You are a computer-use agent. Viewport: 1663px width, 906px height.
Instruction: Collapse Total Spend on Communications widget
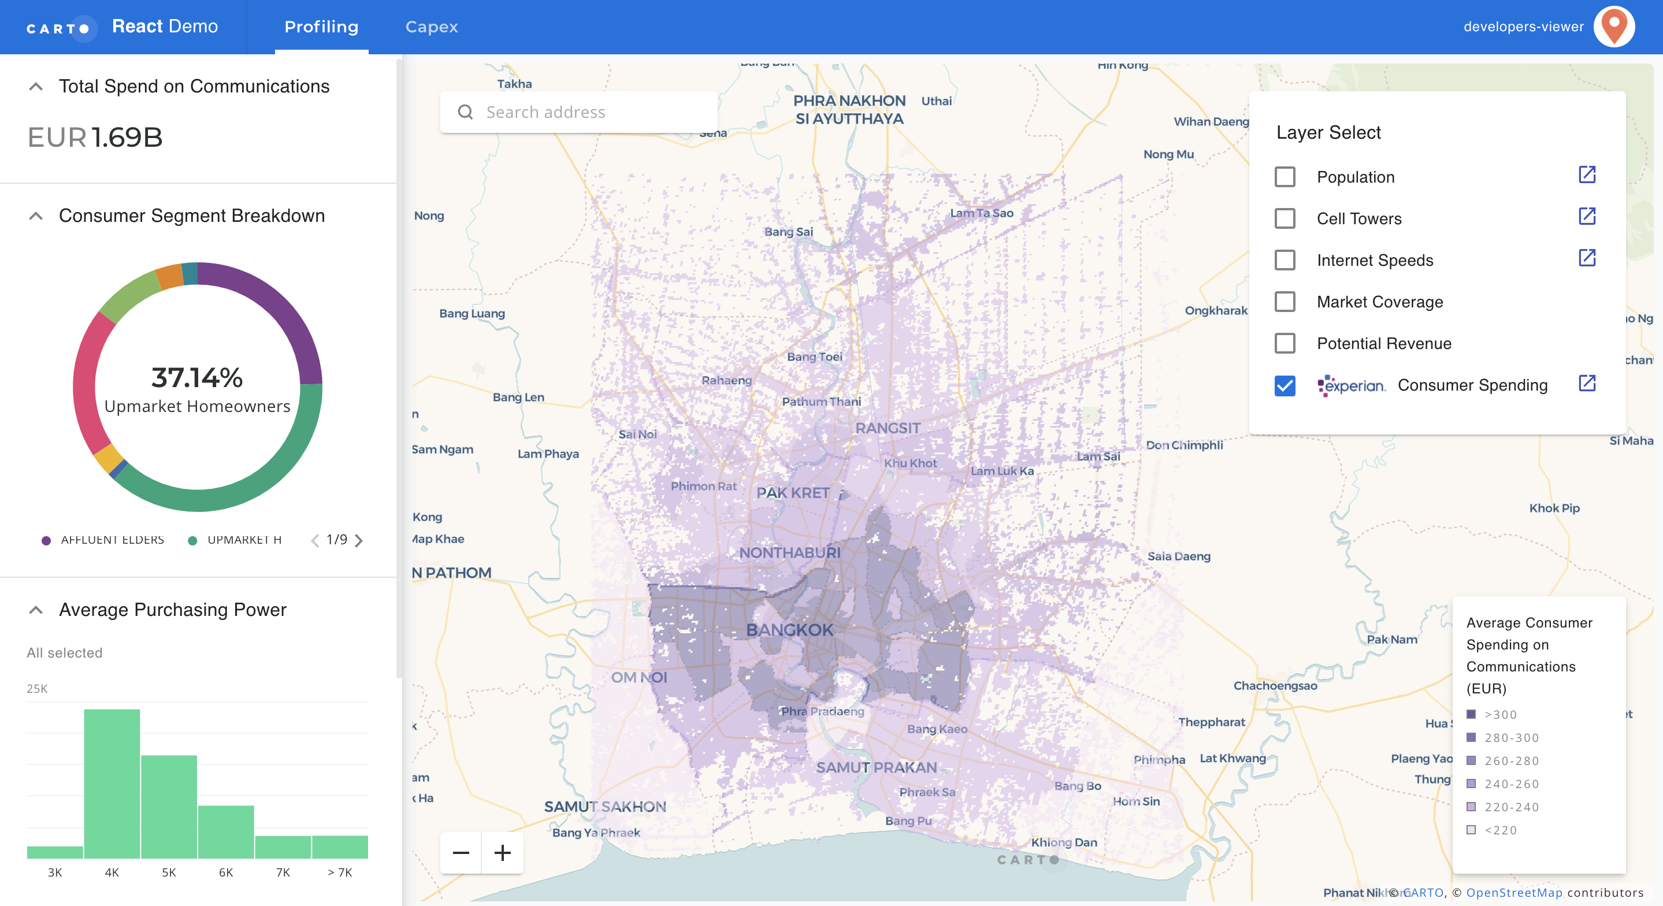[x=36, y=87]
